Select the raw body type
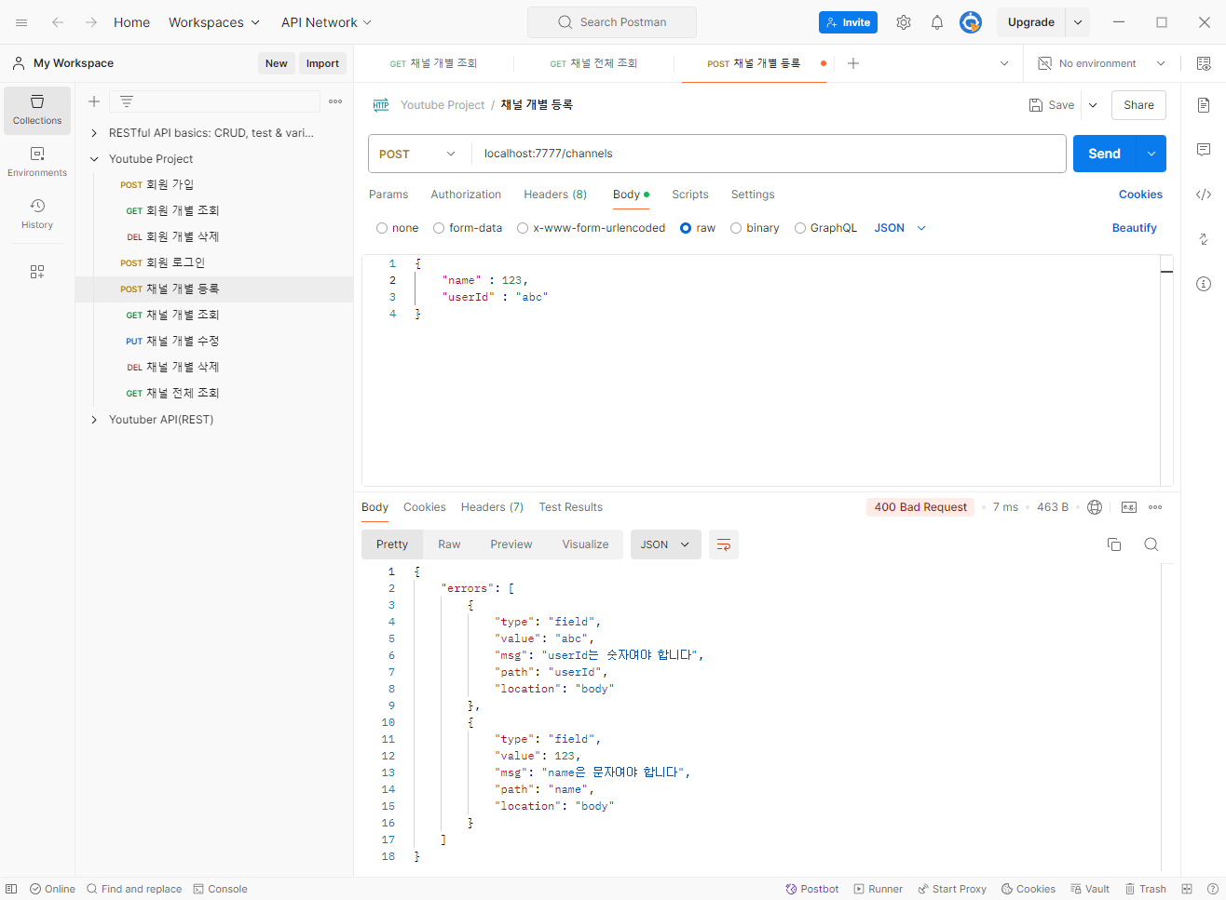 click(x=686, y=228)
